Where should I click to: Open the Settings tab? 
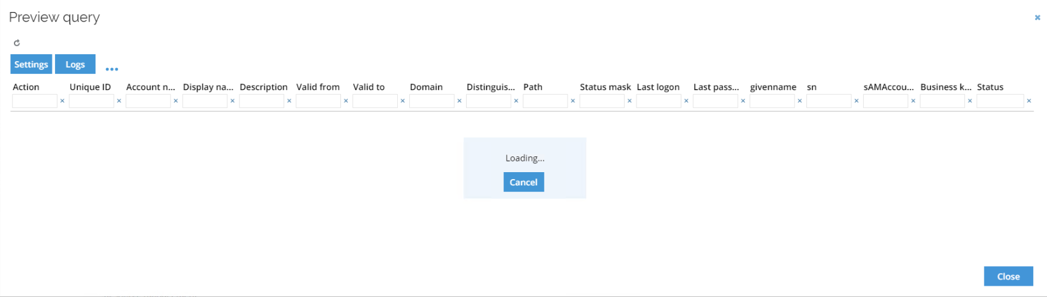click(x=31, y=64)
